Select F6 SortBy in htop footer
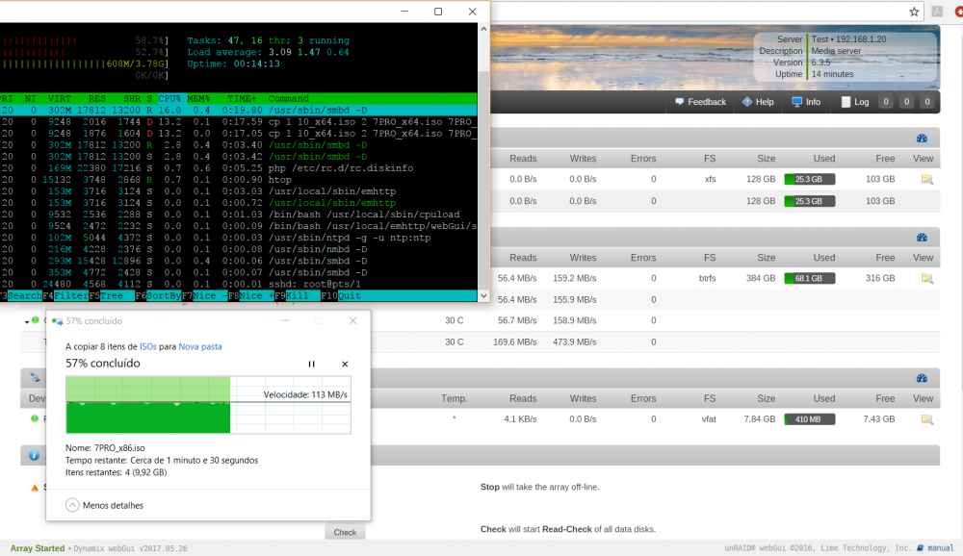 pos(157,296)
